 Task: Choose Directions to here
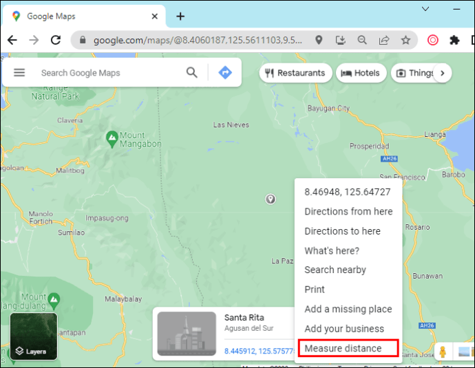[x=348, y=231]
